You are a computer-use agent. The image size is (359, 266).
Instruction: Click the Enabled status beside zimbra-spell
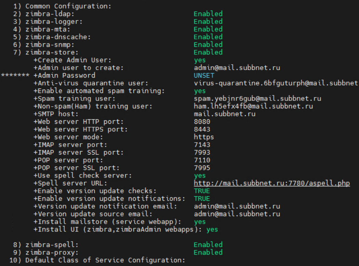[x=208, y=245]
